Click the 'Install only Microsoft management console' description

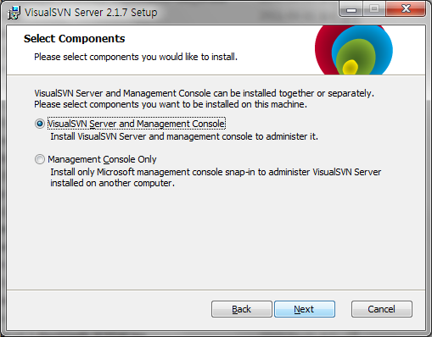pos(216,177)
